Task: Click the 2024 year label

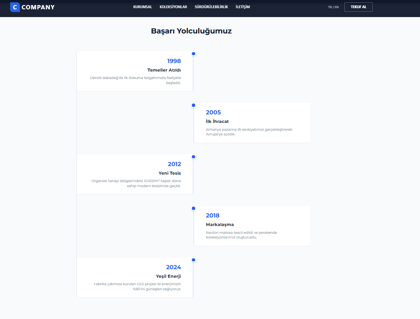Action: [x=174, y=267]
